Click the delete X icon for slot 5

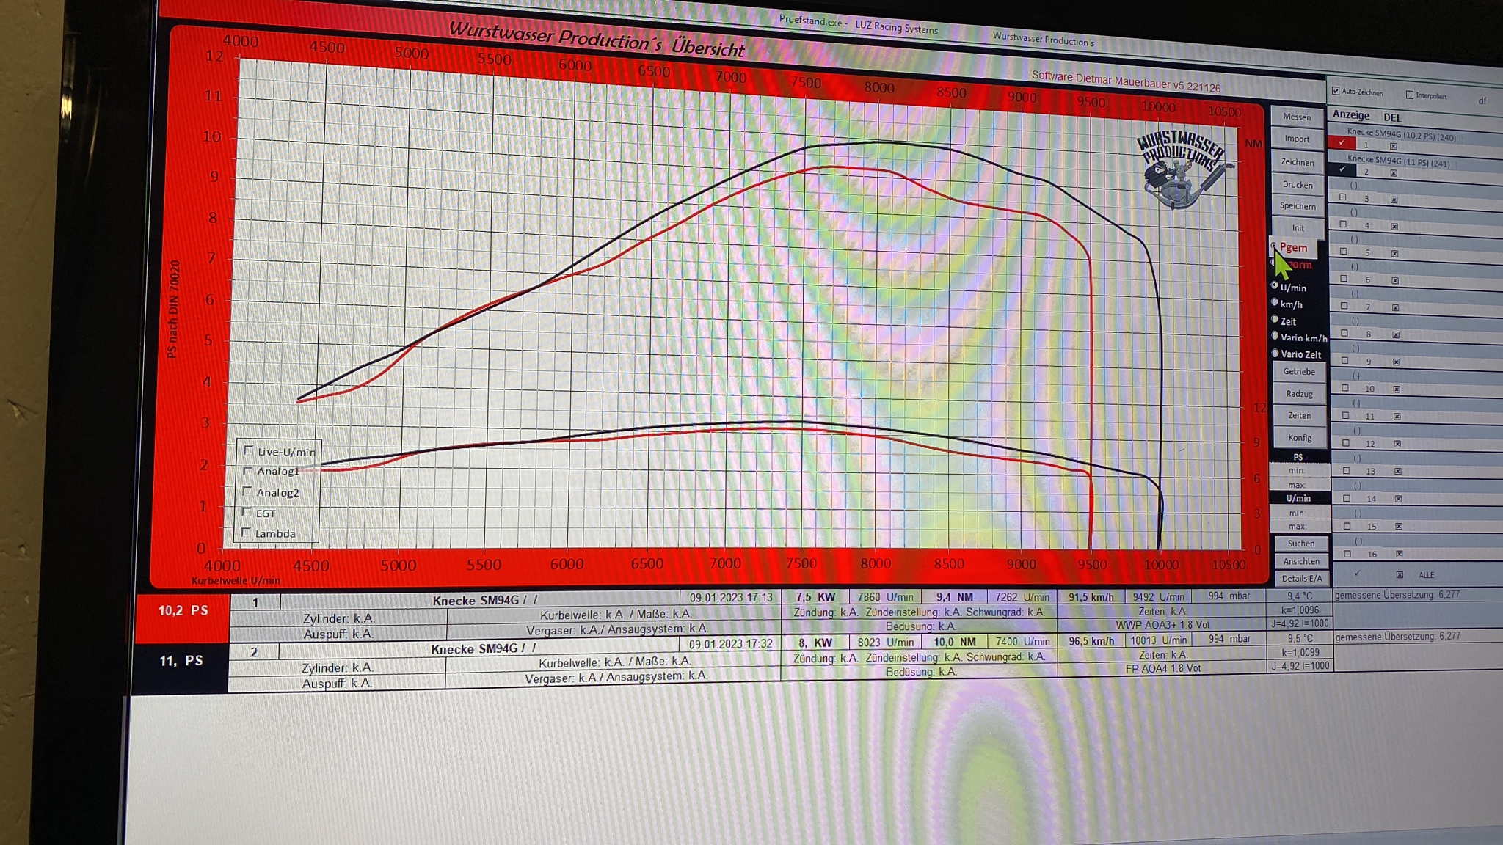tap(1394, 254)
